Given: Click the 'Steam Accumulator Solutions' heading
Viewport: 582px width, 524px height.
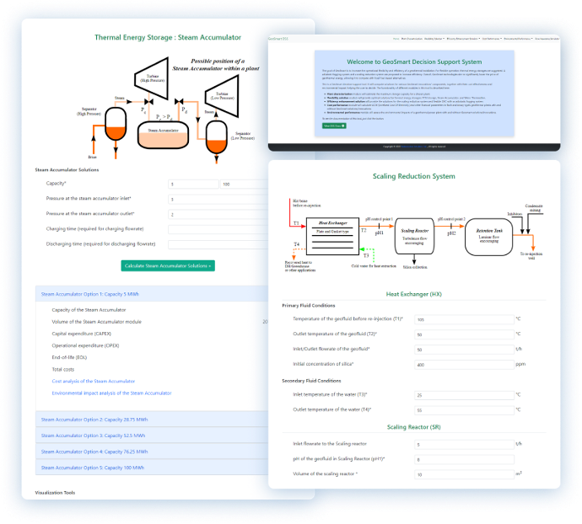Looking at the screenshot, I should [67, 169].
